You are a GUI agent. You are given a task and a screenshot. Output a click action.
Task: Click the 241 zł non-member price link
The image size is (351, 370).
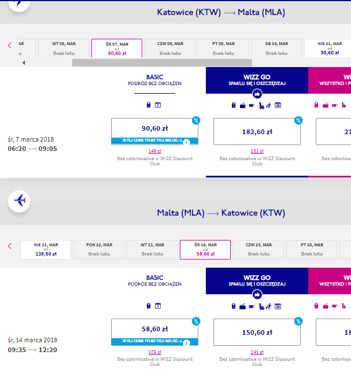tap(257, 352)
